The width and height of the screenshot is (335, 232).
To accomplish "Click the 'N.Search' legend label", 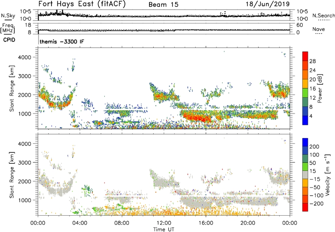I will point(323,15).
